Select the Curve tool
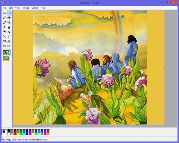This screenshot has width=179, height=143. pos(9,37)
